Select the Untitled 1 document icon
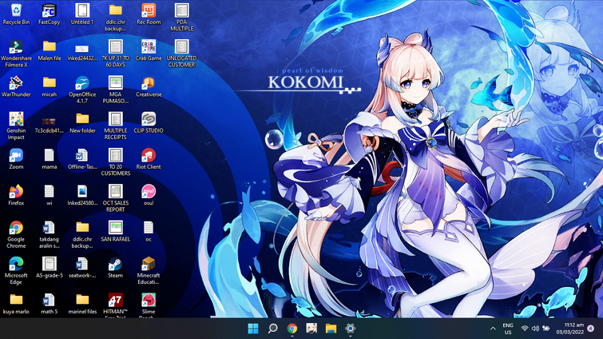The image size is (603, 339). [x=82, y=14]
